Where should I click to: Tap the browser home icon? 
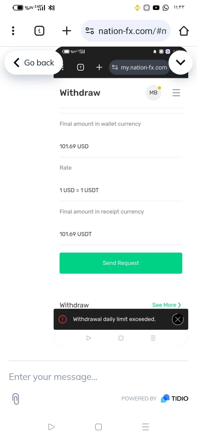[184, 31]
